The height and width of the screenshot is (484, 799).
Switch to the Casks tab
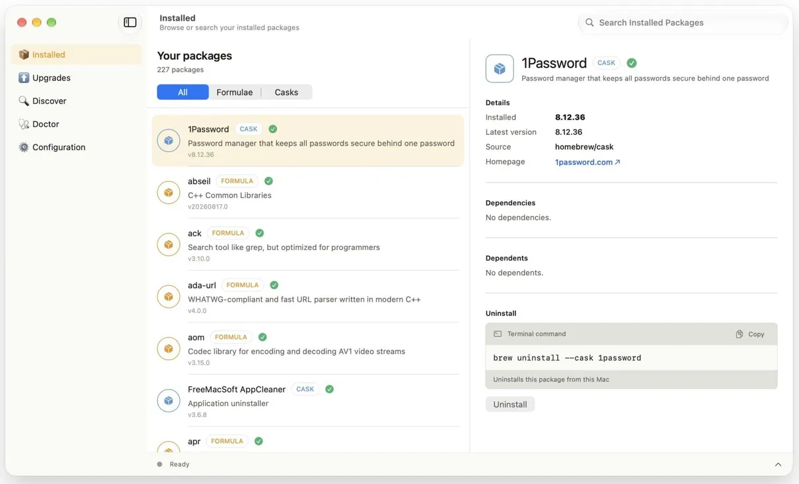[x=286, y=92]
